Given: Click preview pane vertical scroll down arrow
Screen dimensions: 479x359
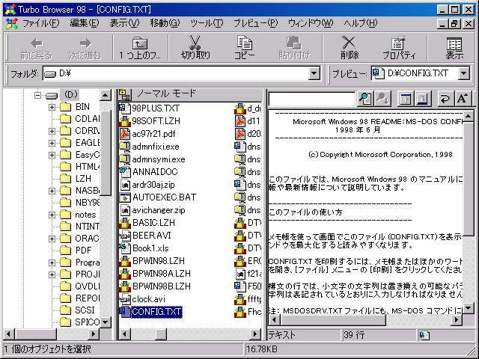Looking at the screenshot, I should [468, 307].
